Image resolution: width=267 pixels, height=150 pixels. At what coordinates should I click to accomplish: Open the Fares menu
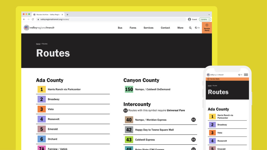tap(133, 28)
